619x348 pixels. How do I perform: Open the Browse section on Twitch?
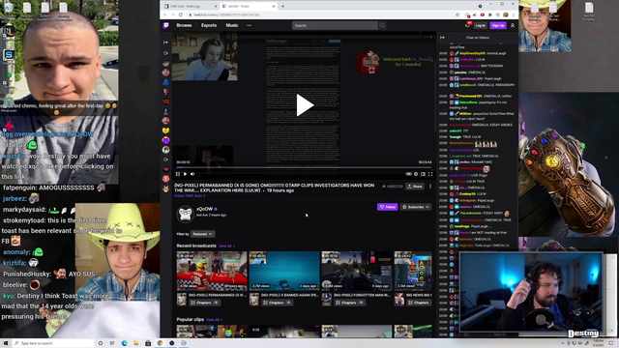coord(184,26)
